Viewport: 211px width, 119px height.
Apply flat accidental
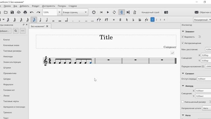coord(133,20)
